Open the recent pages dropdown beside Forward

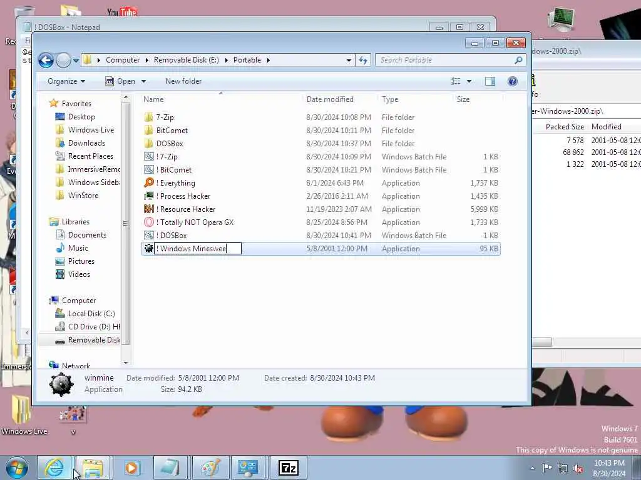coord(76,61)
